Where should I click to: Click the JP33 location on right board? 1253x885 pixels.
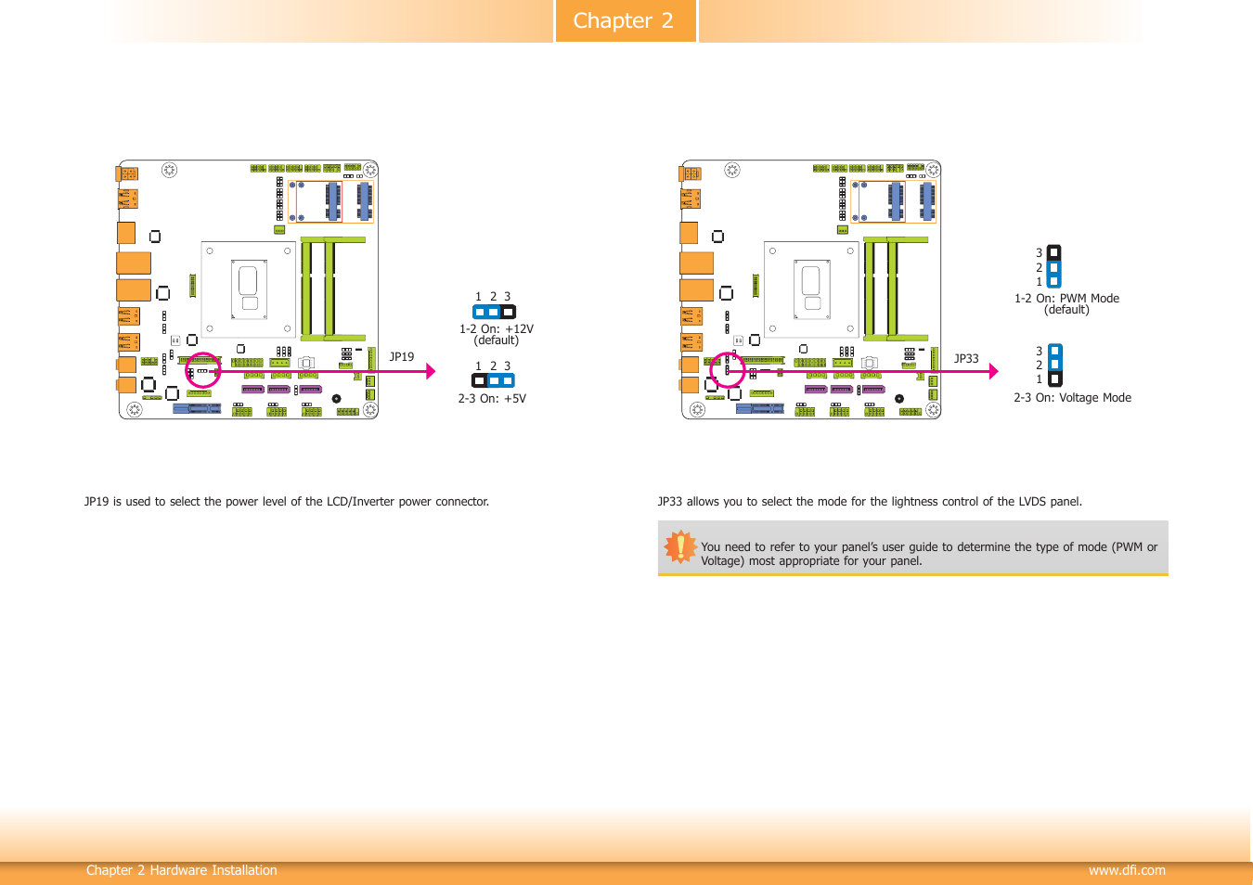tap(728, 370)
